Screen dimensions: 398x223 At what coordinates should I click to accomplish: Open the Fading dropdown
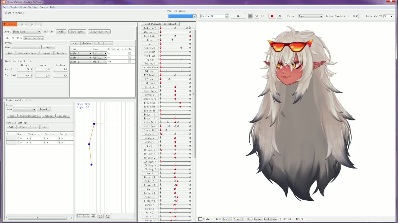point(310,16)
